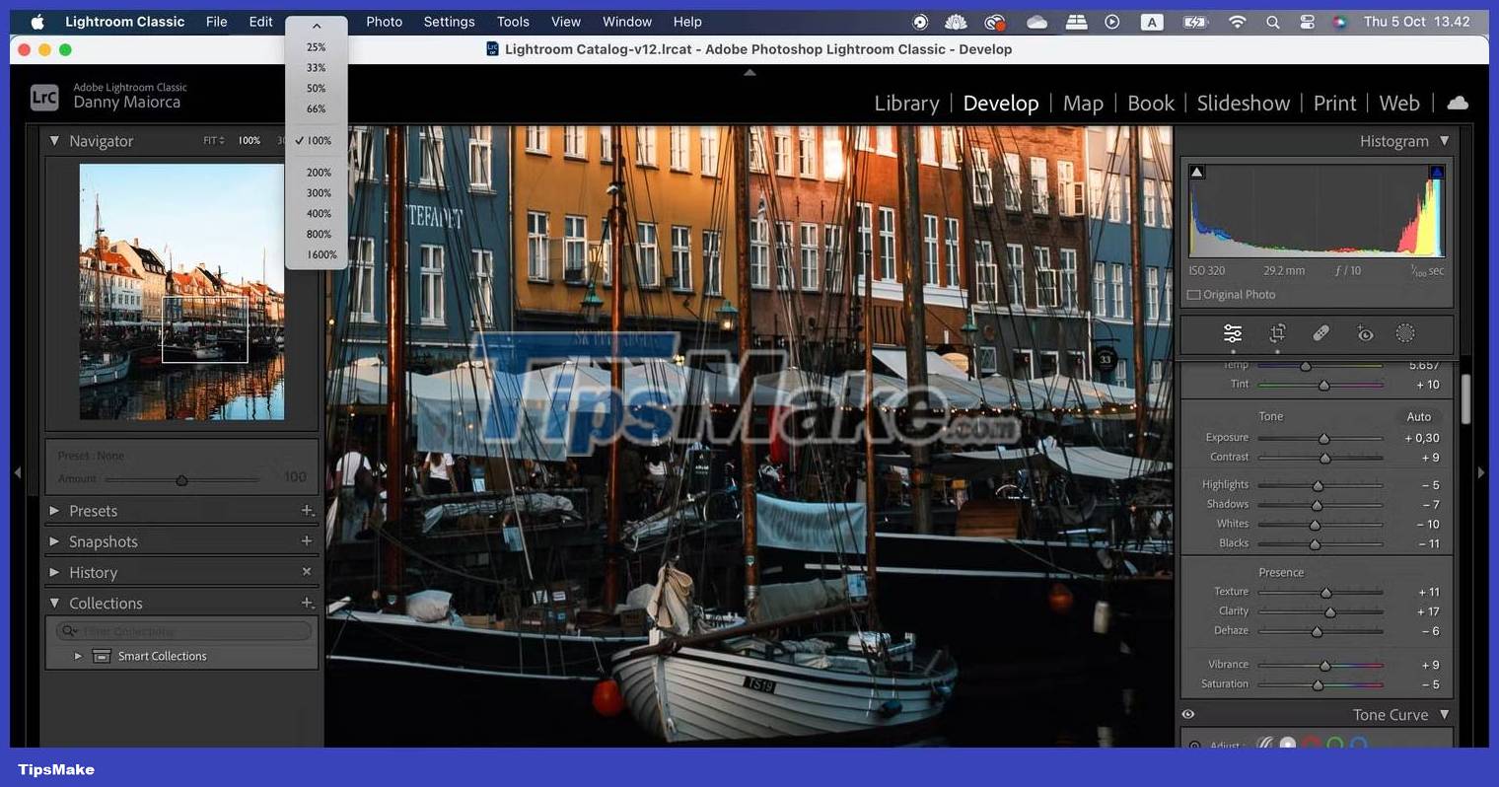The width and height of the screenshot is (1499, 787).
Task: Click the cloud sync icon near Web
Action: [x=1458, y=102]
